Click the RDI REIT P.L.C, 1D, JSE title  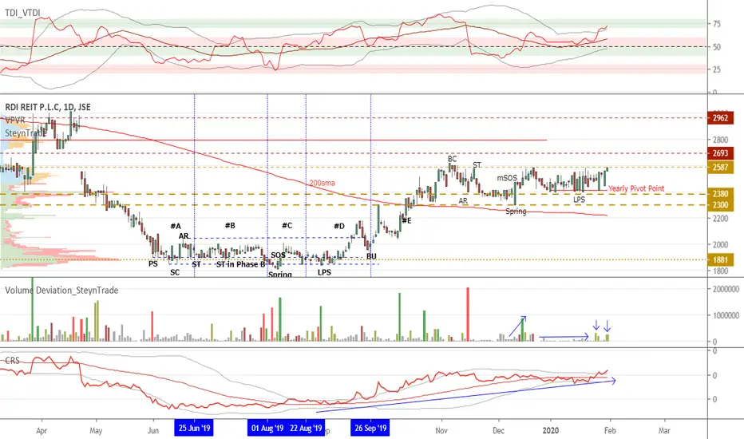(x=47, y=107)
